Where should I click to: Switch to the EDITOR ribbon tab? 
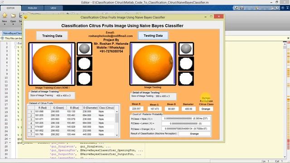pos(10,8)
